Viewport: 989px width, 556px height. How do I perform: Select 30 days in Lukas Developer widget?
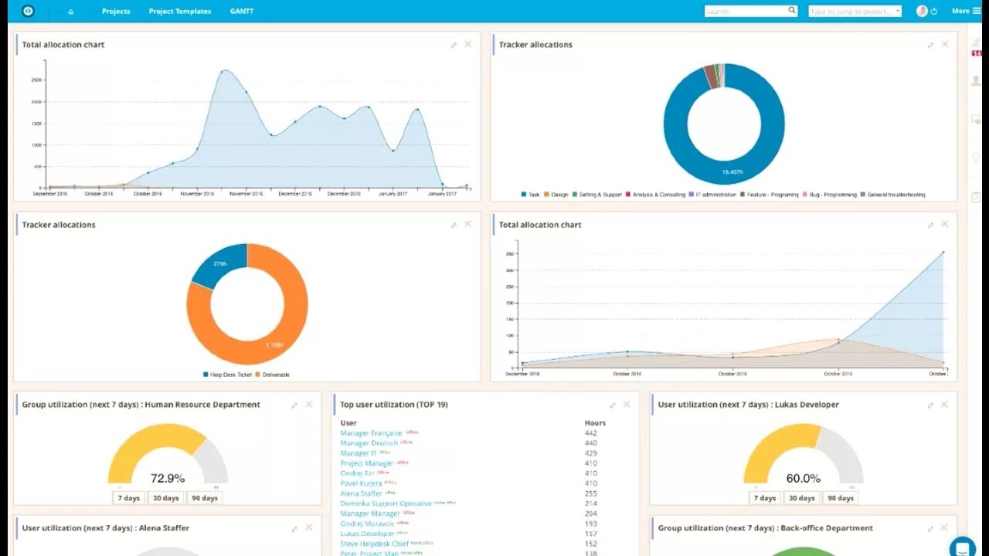802,498
